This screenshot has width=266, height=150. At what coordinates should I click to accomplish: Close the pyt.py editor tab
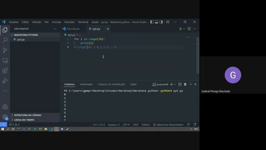108,29
